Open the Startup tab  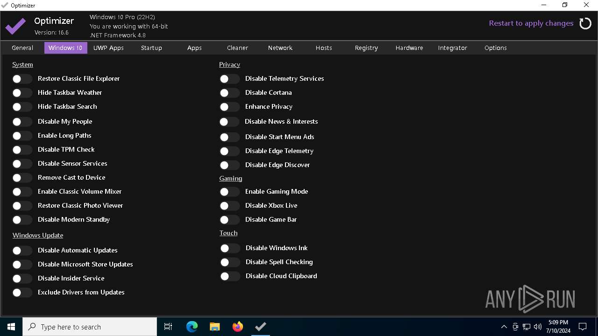(151, 48)
